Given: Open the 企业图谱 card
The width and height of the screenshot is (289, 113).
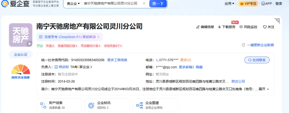Looking at the screenshot, I should (x=155, y=105).
